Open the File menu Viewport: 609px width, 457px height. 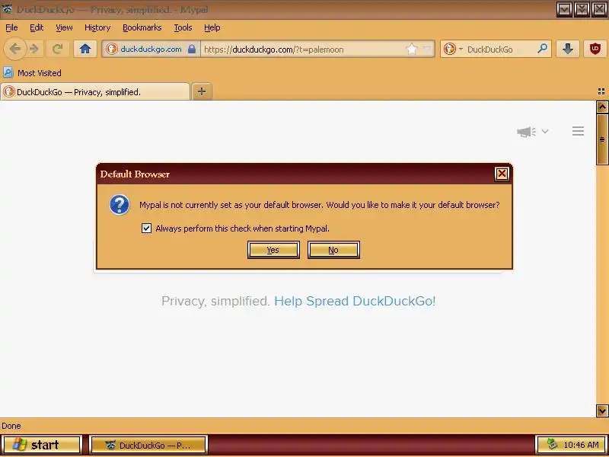pyautogui.click(x=11, y=27)
